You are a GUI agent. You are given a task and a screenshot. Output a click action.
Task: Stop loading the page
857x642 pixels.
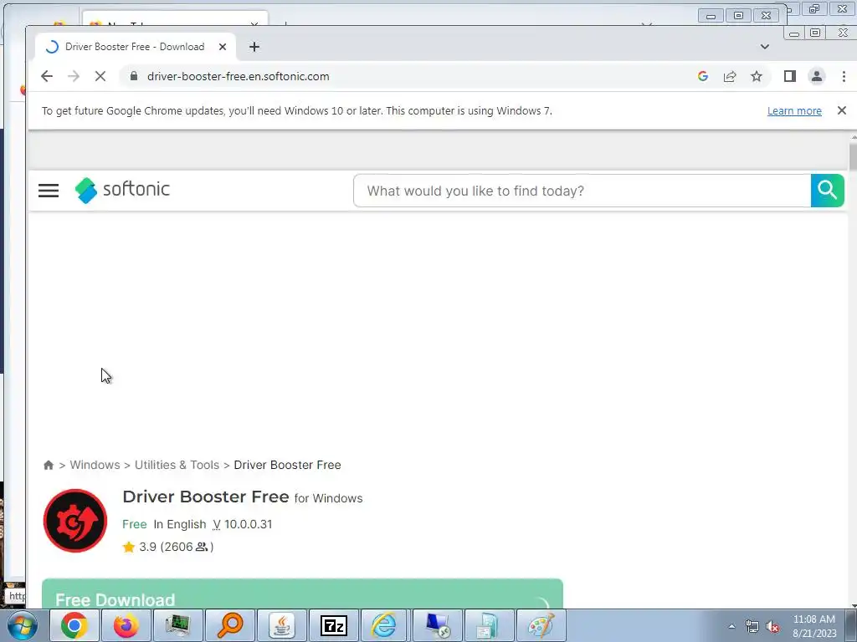point(100,76)
